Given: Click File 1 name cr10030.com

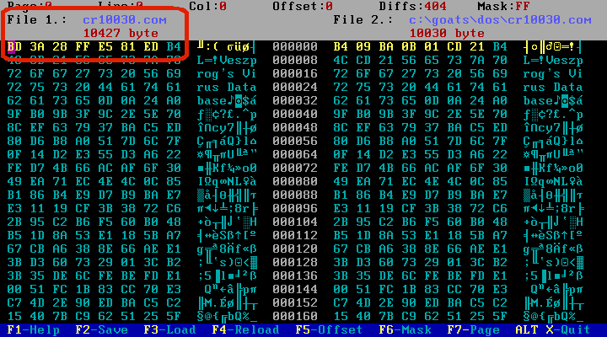Looking at the screenshot, I should 125,19.
